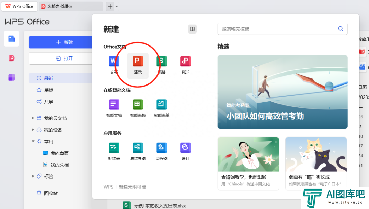Open 我的文档 folder
This screenshot has width=369, height=209.
56,165
